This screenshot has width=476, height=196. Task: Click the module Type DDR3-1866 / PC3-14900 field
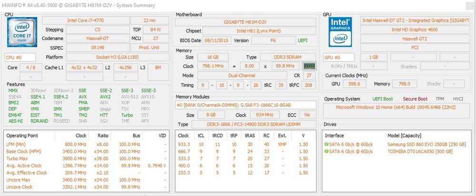254,124
